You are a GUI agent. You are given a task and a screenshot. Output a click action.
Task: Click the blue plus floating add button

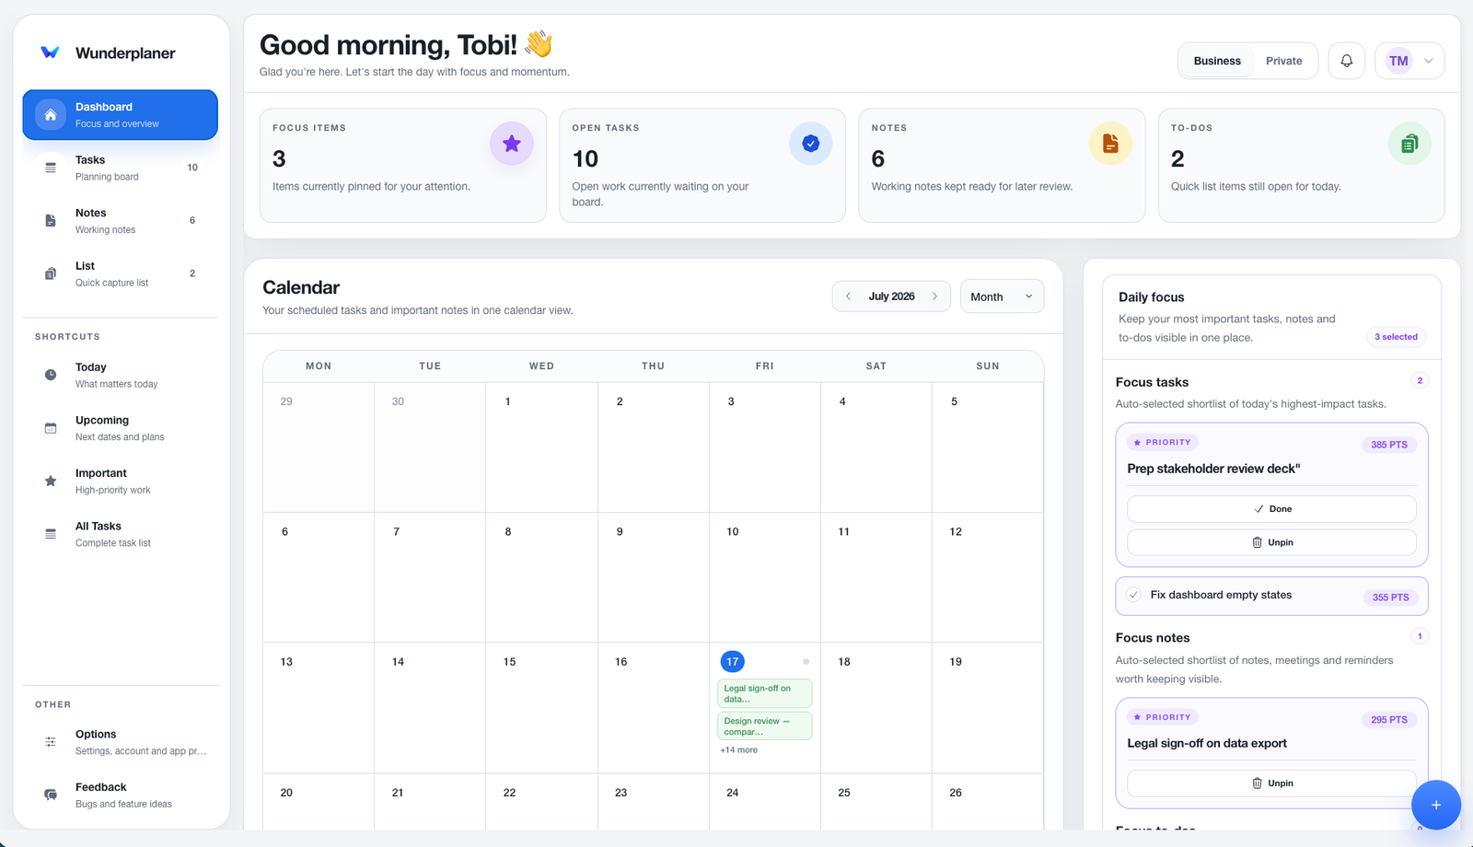pos(1436,805)
